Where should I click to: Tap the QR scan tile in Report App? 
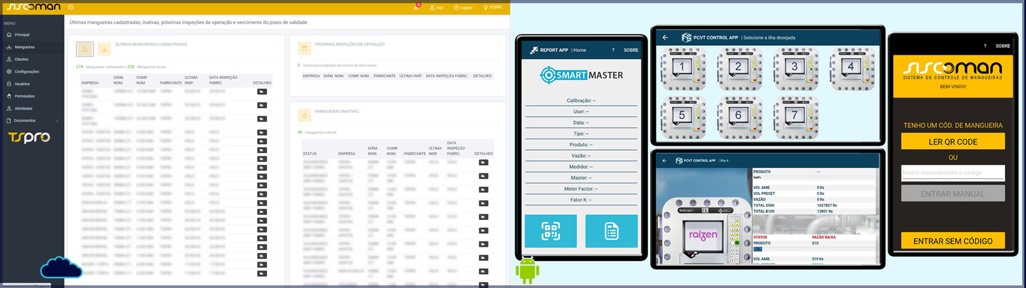coord(551,231)
